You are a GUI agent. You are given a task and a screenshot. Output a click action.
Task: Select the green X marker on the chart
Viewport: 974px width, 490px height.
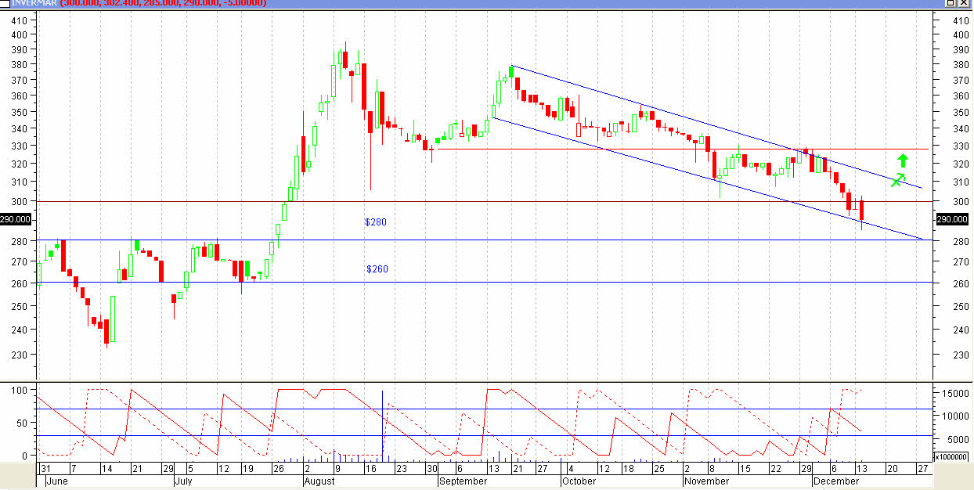(x=897, y=181)
